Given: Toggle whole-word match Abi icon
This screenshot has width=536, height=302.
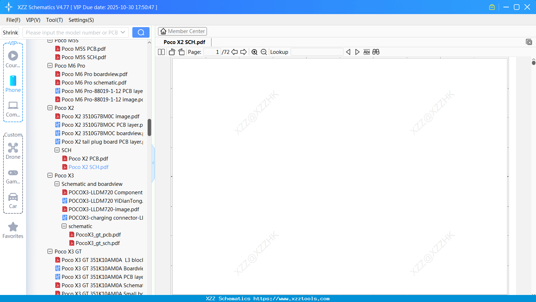Looking at the screenshot, I should click(367, 52).
